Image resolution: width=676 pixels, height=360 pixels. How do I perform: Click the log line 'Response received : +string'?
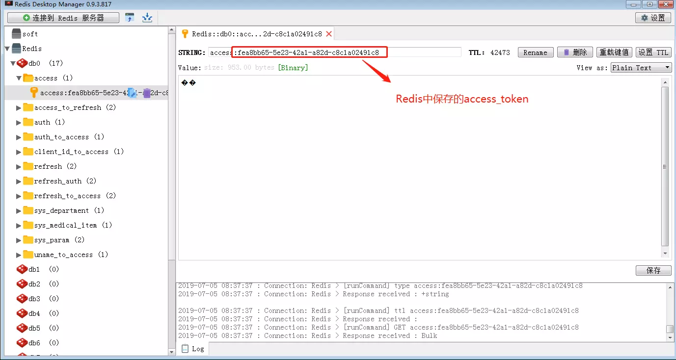pos(314,294)
